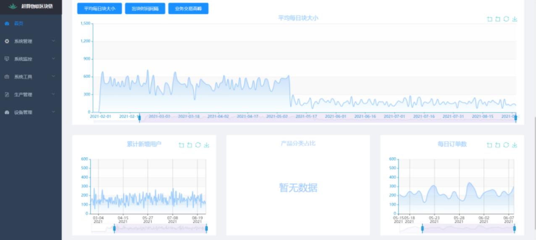Image resolution: width=536 pixels, height=240 pixels.
Task: Click the 平均每日块大小 button
Action: pyautogui.click(x=100, y=9)
